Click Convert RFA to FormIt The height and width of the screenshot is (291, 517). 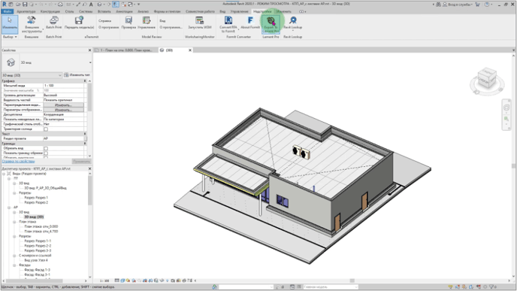click(x=228, y=24)
